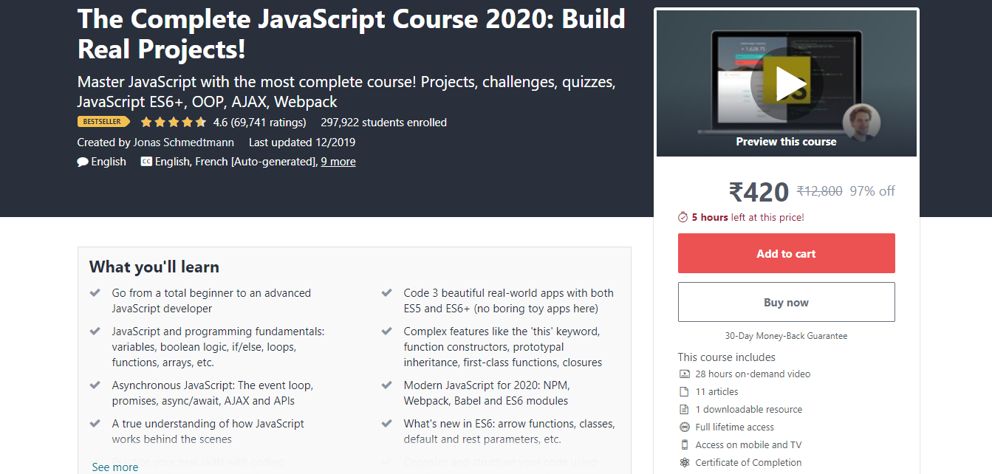Image resolution: width=992 pixels, height=474 pixels.
Task: Click '30-Day Money-Back Guarantee' text
Action: click(x=786, y=336)
